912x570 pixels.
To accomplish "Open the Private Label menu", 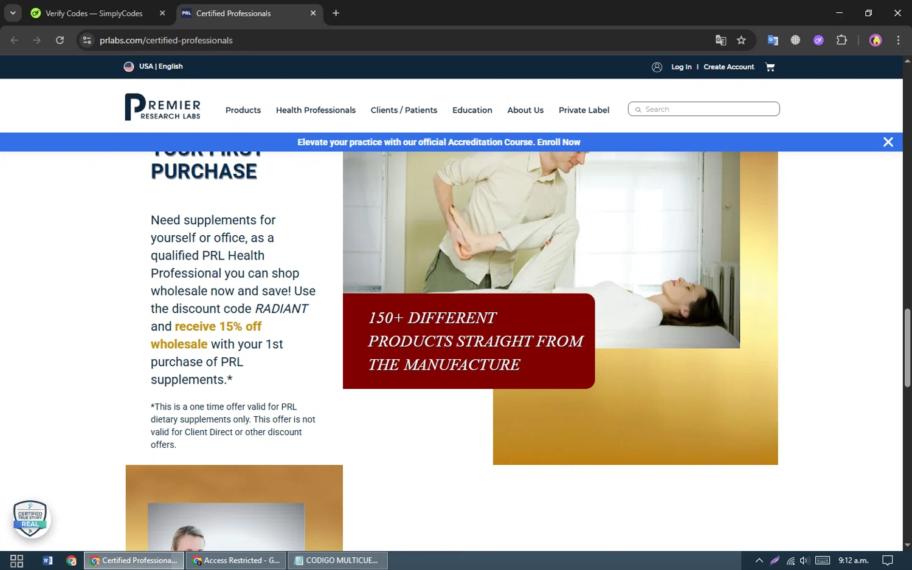I will click(584, 110).
